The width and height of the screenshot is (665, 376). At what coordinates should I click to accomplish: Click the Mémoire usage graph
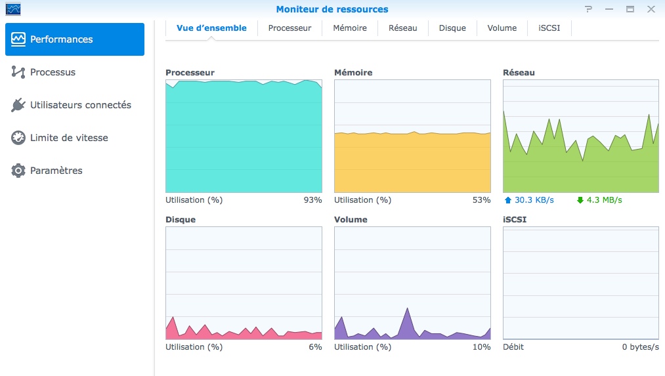412,136
